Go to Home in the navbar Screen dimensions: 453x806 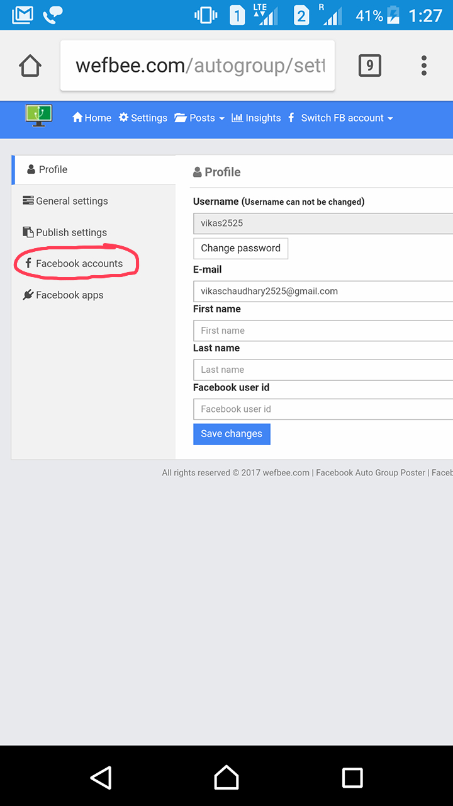(92, 118)
